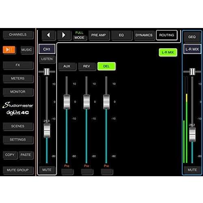Click the FULL MODE button
This screenshot has width=203, height=203.
click(x=79, y=35)
